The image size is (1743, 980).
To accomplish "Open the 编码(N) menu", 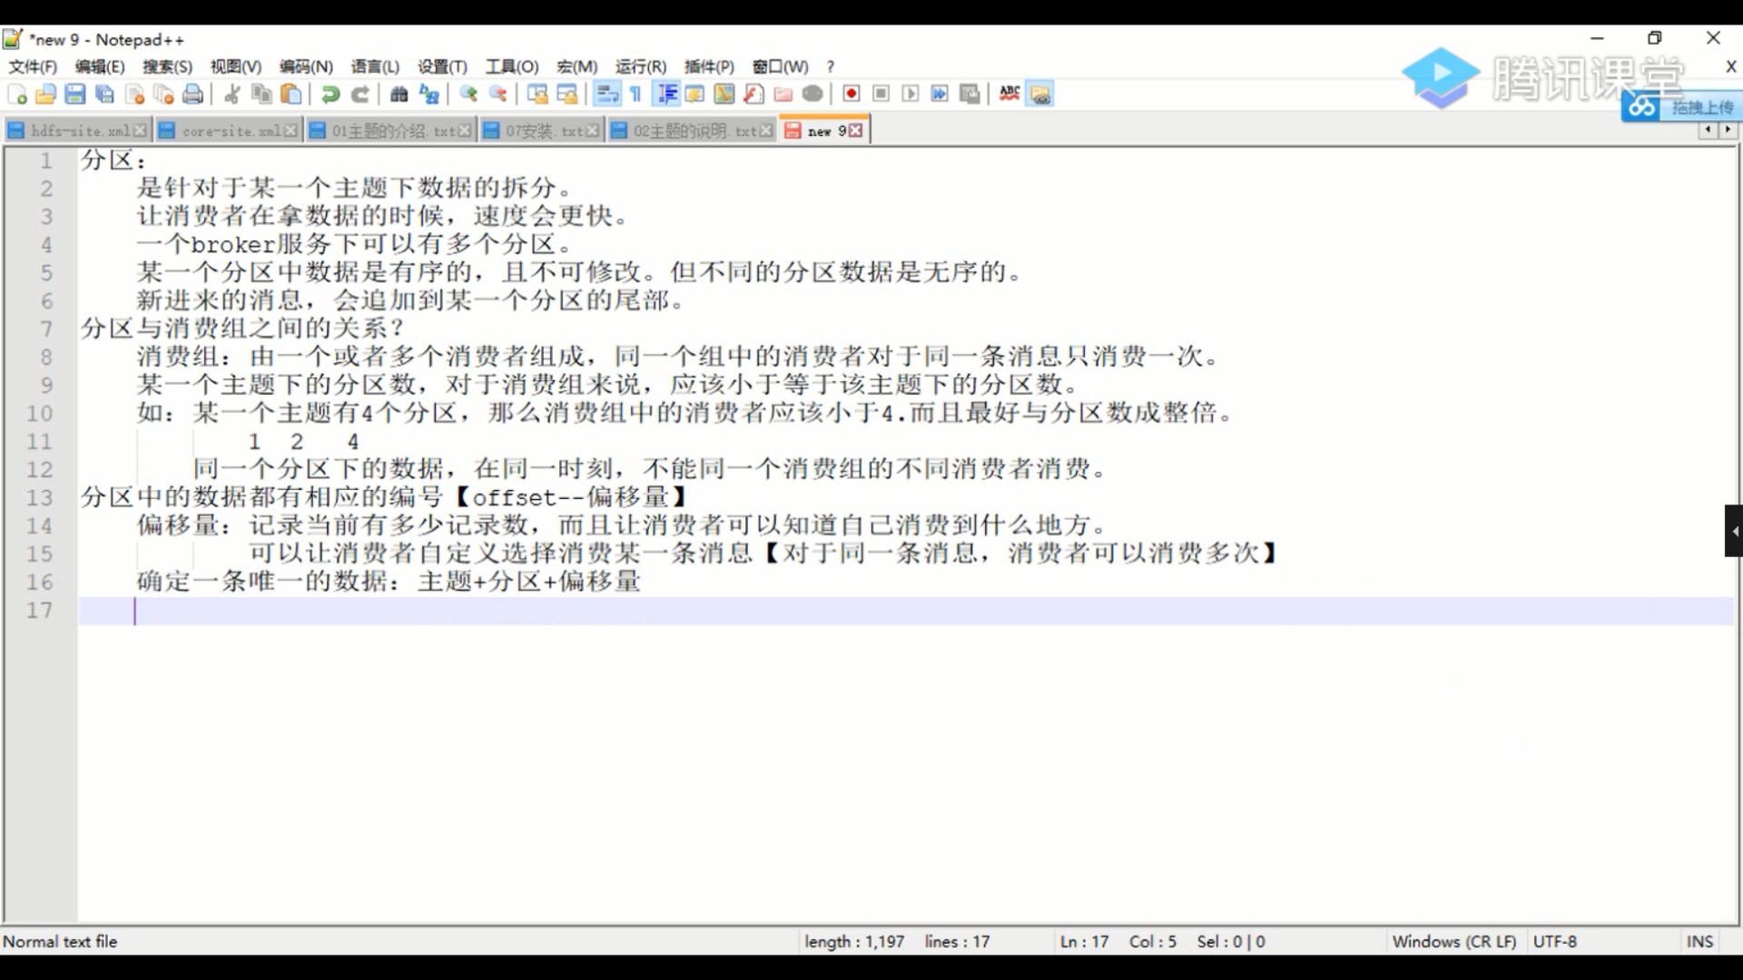I will point(306,67).
